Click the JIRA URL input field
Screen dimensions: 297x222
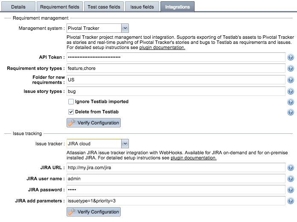tap(176, 167)
